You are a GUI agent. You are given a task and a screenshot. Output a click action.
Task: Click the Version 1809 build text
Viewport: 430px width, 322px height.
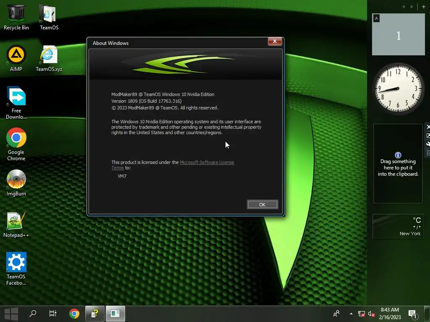pos(147,101)
